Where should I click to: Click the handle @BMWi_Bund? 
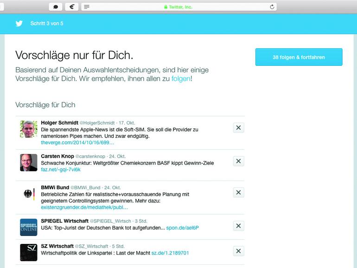[85, 188]
